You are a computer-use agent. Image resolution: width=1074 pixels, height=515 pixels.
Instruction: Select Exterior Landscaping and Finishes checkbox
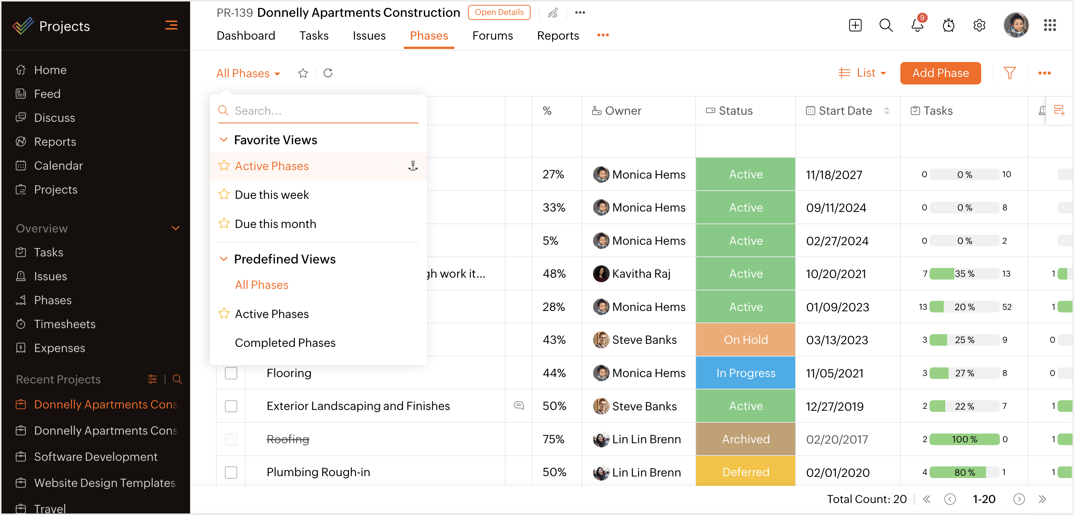(x=231, y=406)
